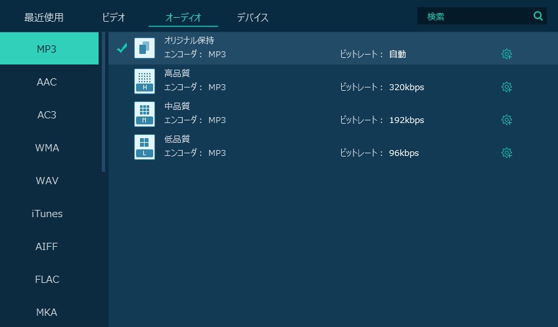Open settings gear for オリジナル保持 preset
Image resolution: width=558 pixels, height=327 pixels.
click(x=506, y=54)
